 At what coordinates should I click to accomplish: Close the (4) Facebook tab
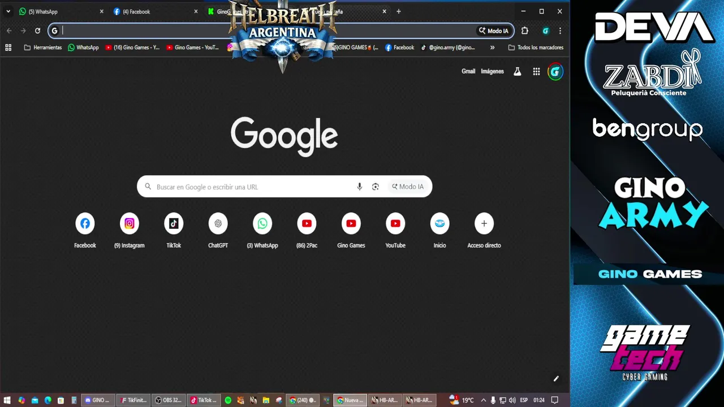click(x=196, y=11)
